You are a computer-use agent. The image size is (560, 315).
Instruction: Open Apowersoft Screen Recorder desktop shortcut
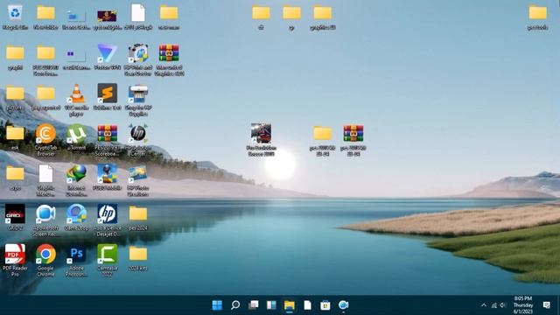[45, 213]
